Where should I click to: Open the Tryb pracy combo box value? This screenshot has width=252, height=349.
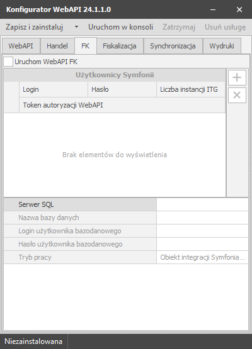pyautogui.click(x=202, y=257)
